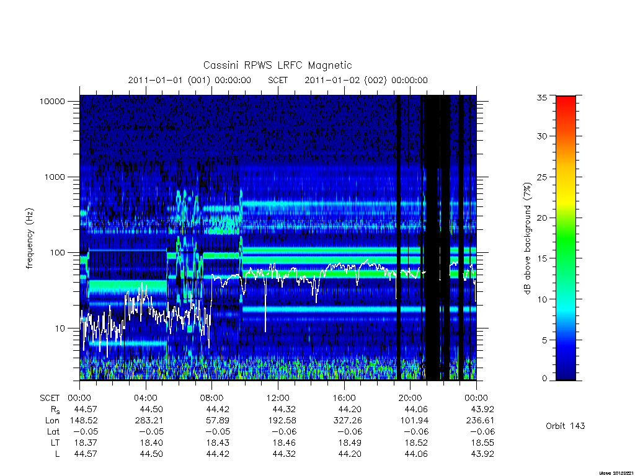Click LT value 18.40
Viewport: 635px width, 476px height.
(x=151, y=443)
